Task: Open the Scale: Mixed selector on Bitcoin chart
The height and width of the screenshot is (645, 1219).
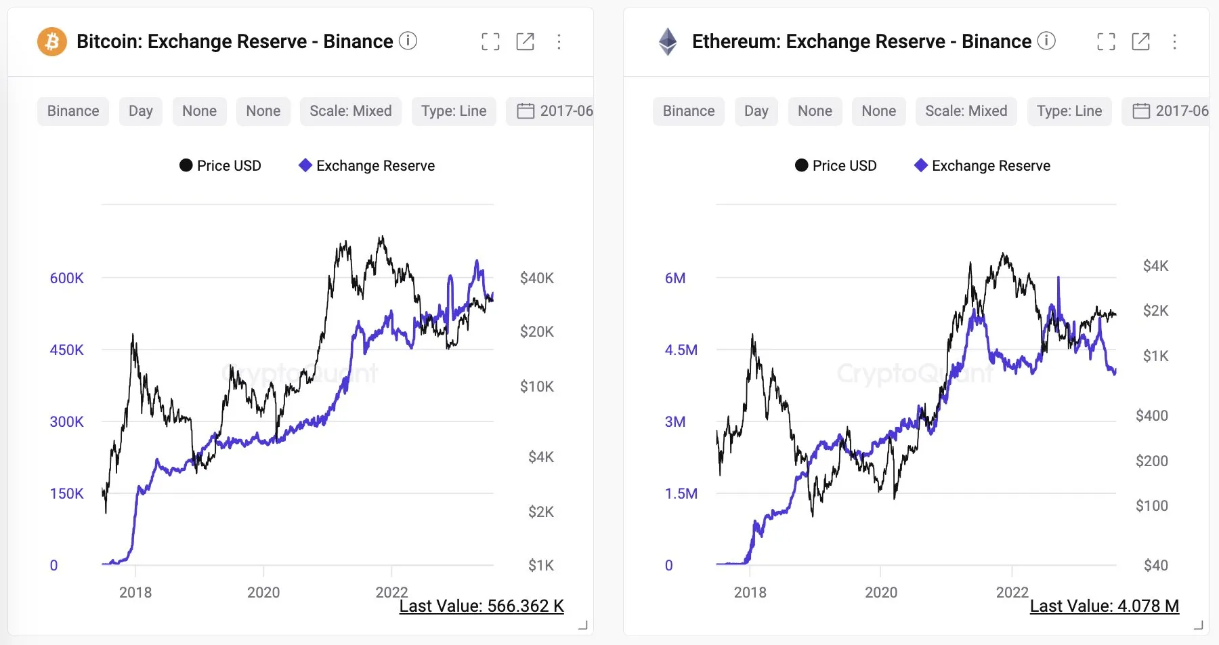Action: click(350, 110)
